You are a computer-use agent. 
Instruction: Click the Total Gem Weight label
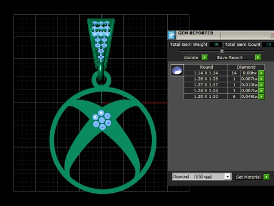[188, 45]
